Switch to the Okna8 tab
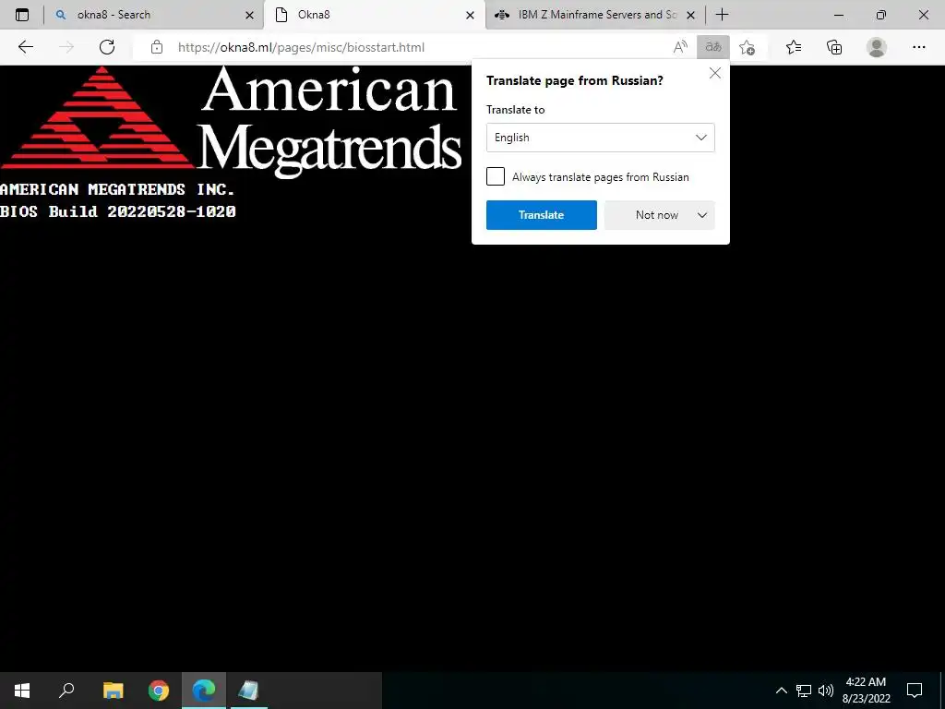This screenshot has height=709, width=945. pos(375,15)
